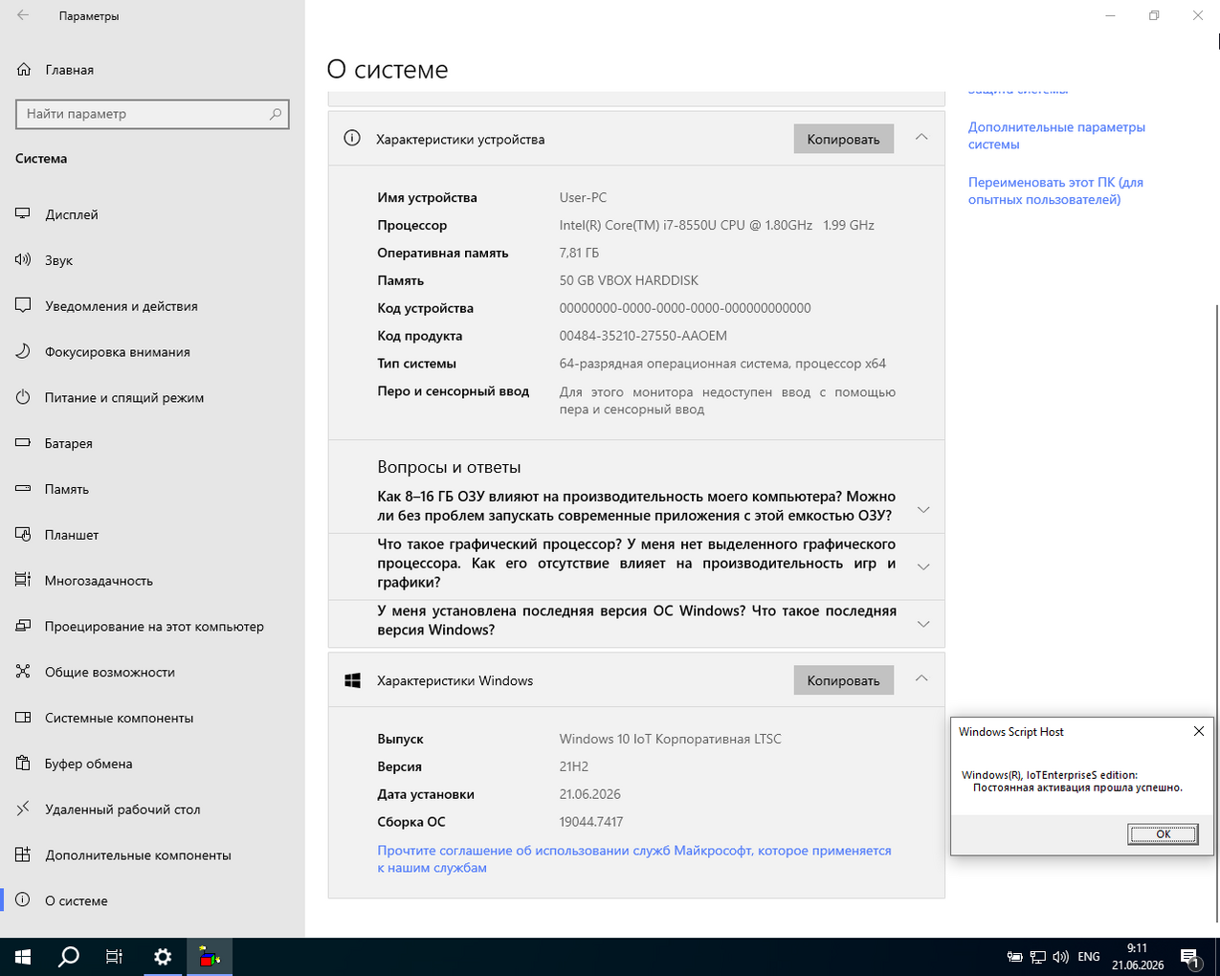The image size is (1220, 976).
Task: Open Task View on the taskbar
Action: pos(114,957)
